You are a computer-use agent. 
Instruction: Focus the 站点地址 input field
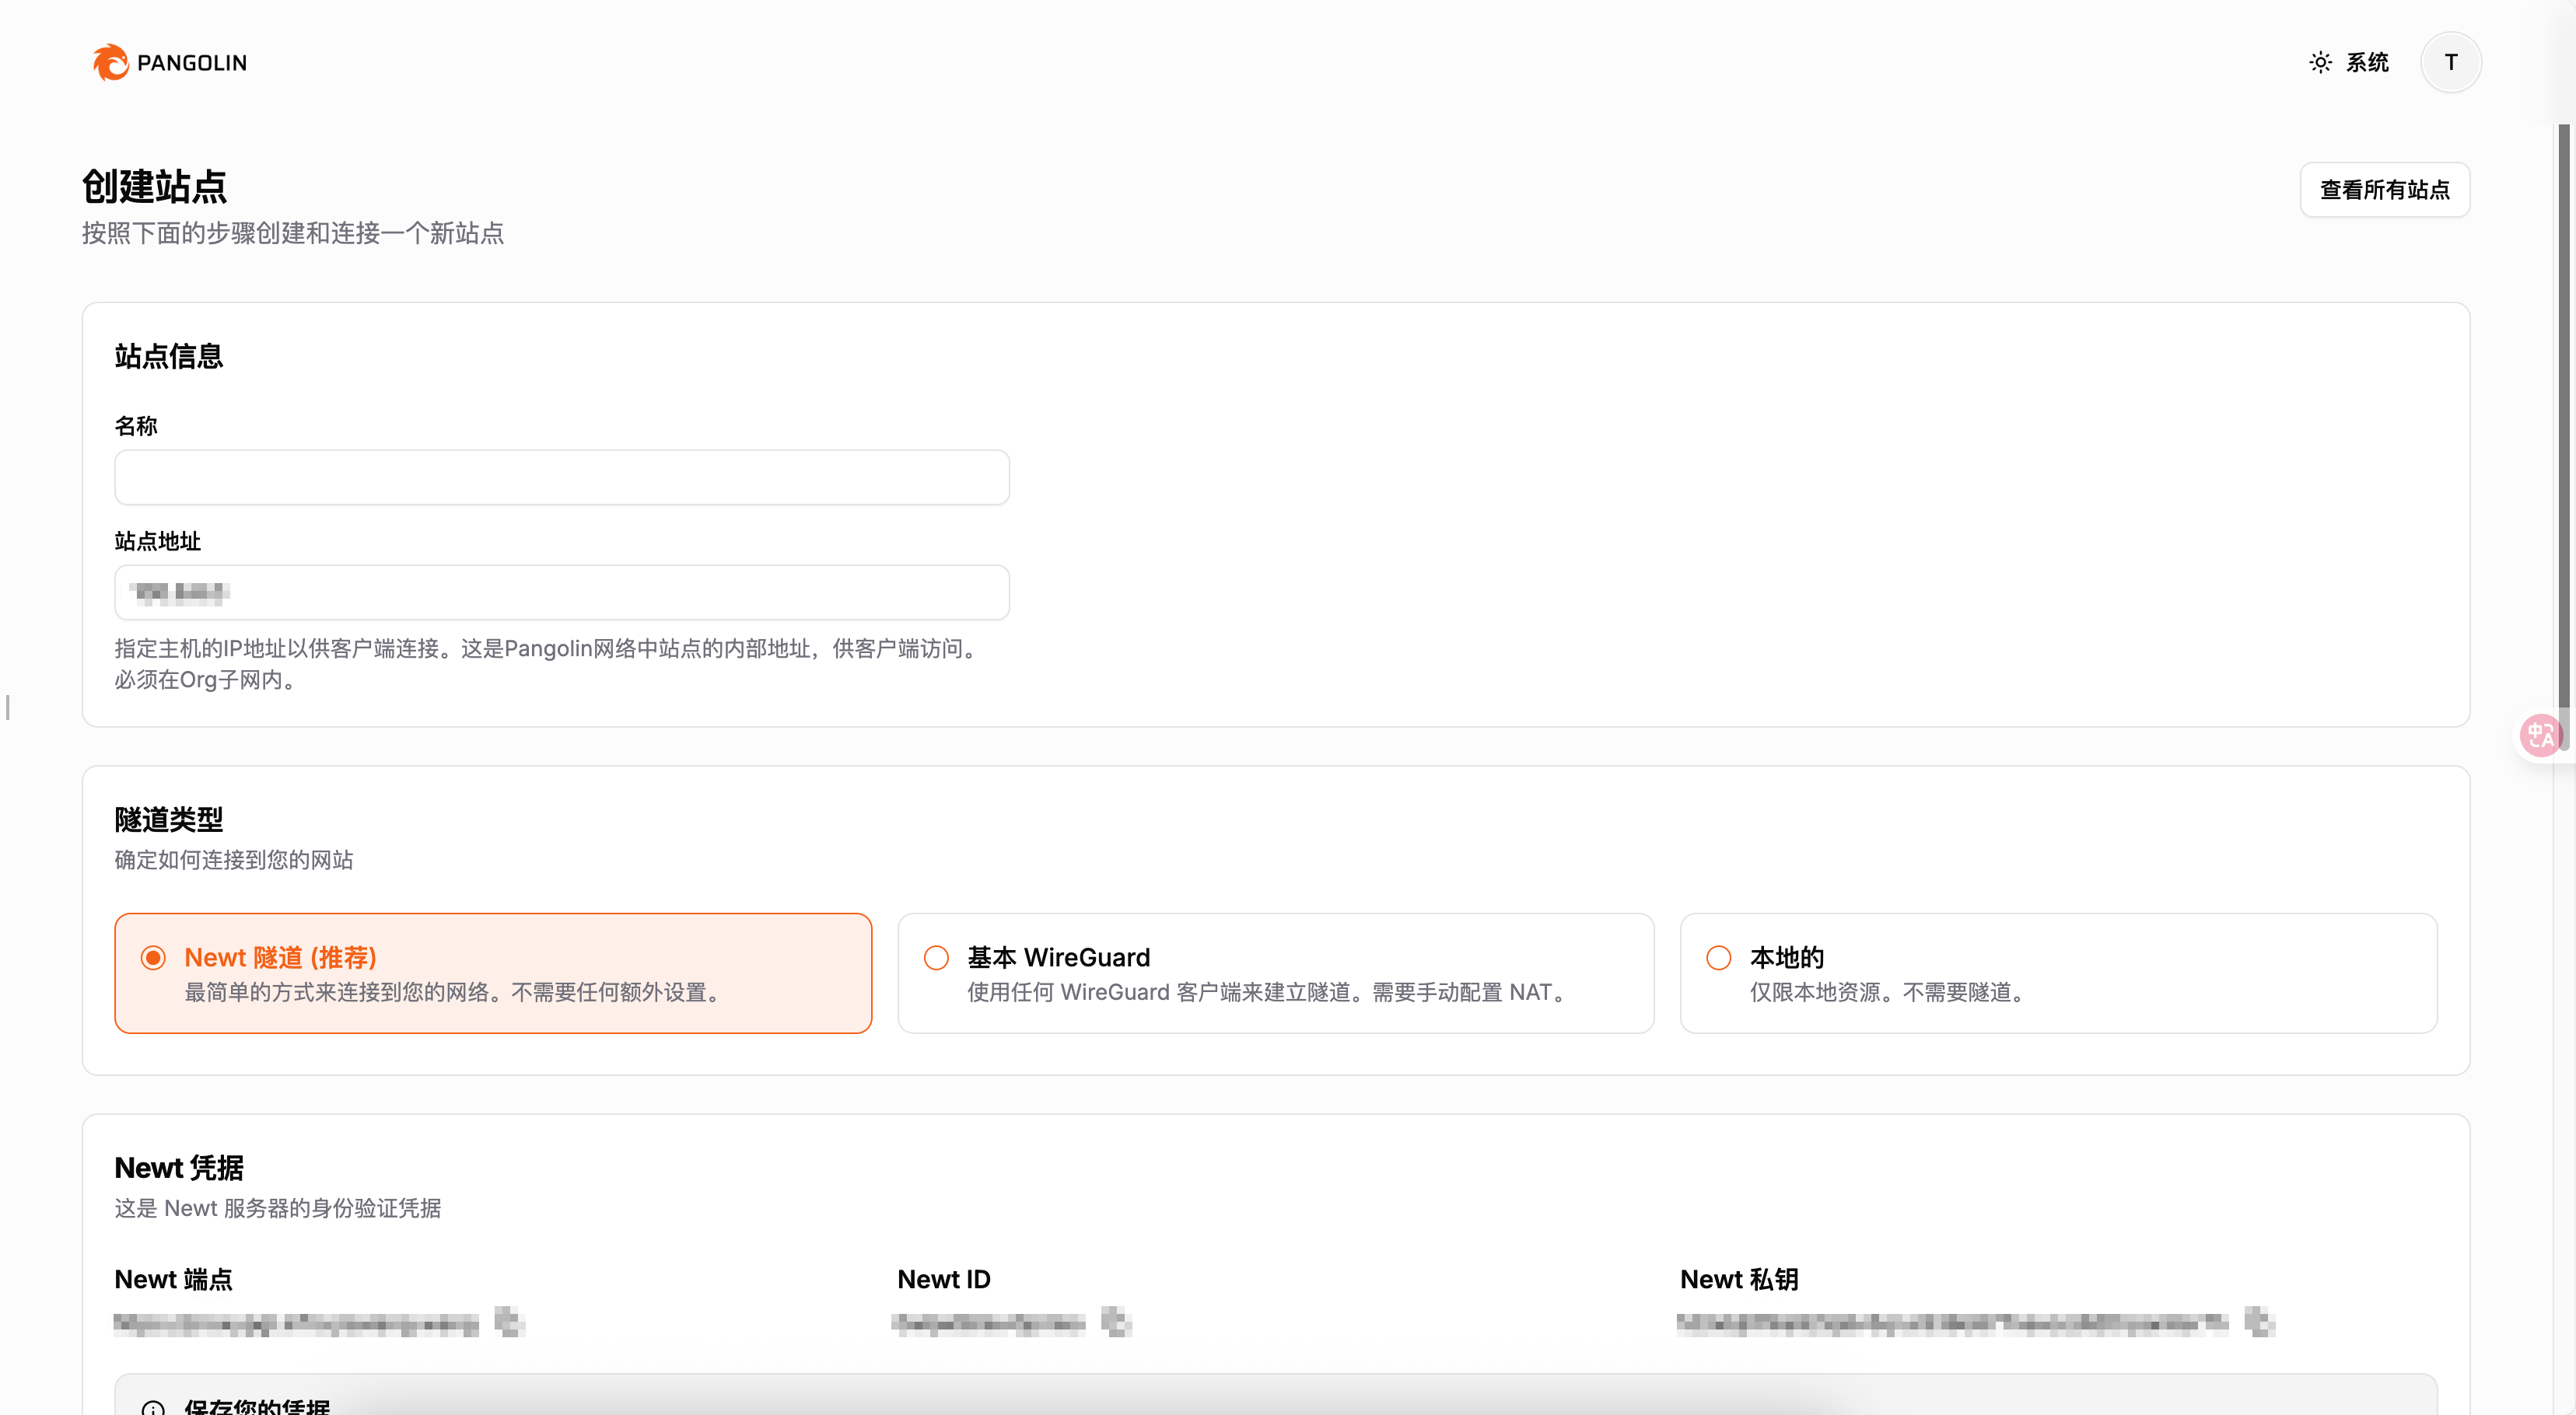[x=562, y=592]
